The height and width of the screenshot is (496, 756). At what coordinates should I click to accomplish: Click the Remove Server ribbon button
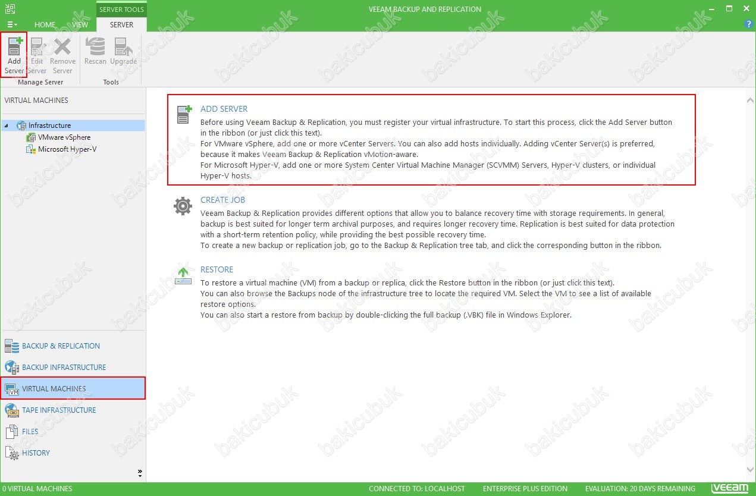62,55
